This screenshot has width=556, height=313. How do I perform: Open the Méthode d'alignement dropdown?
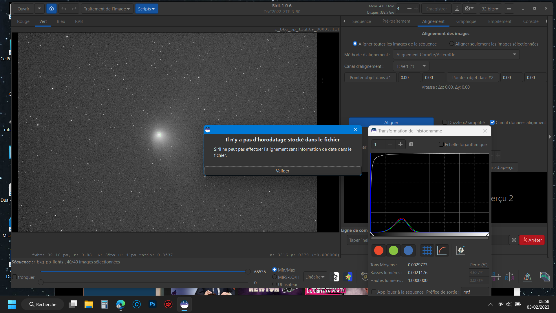click(456, 54)
